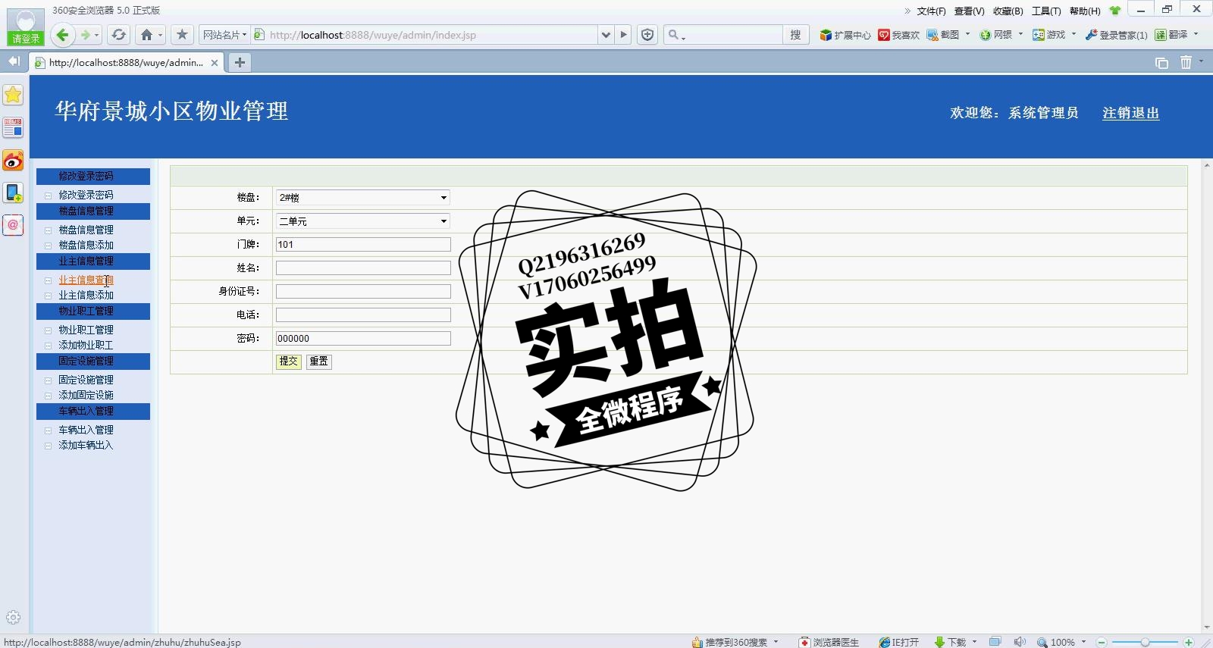Open 扩展中心 extension center
The image size is (1213, 648).
(x=845, y=35)
